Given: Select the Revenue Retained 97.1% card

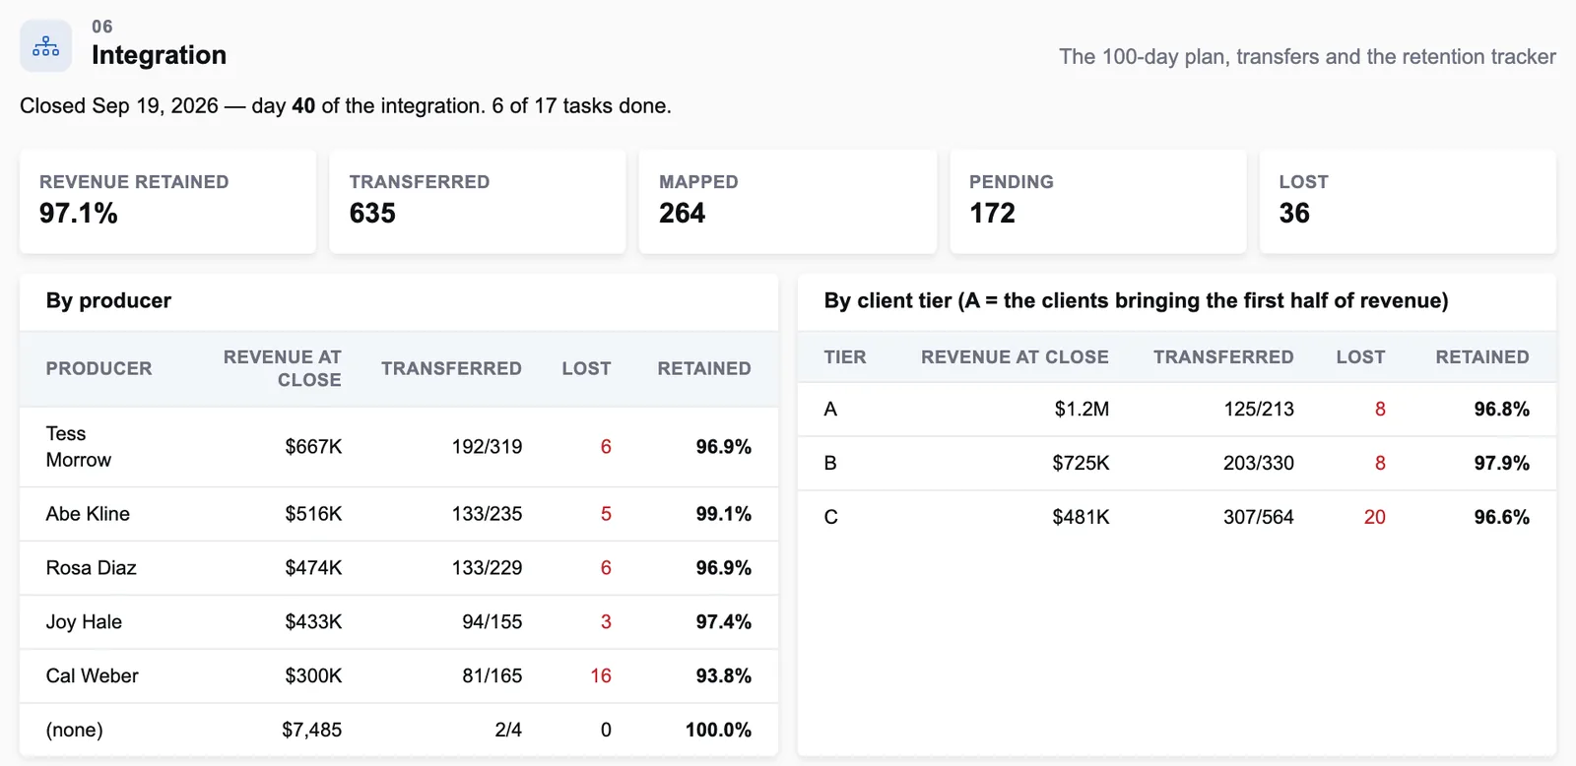Looking at the screenshot, I should tap(167, 202).
